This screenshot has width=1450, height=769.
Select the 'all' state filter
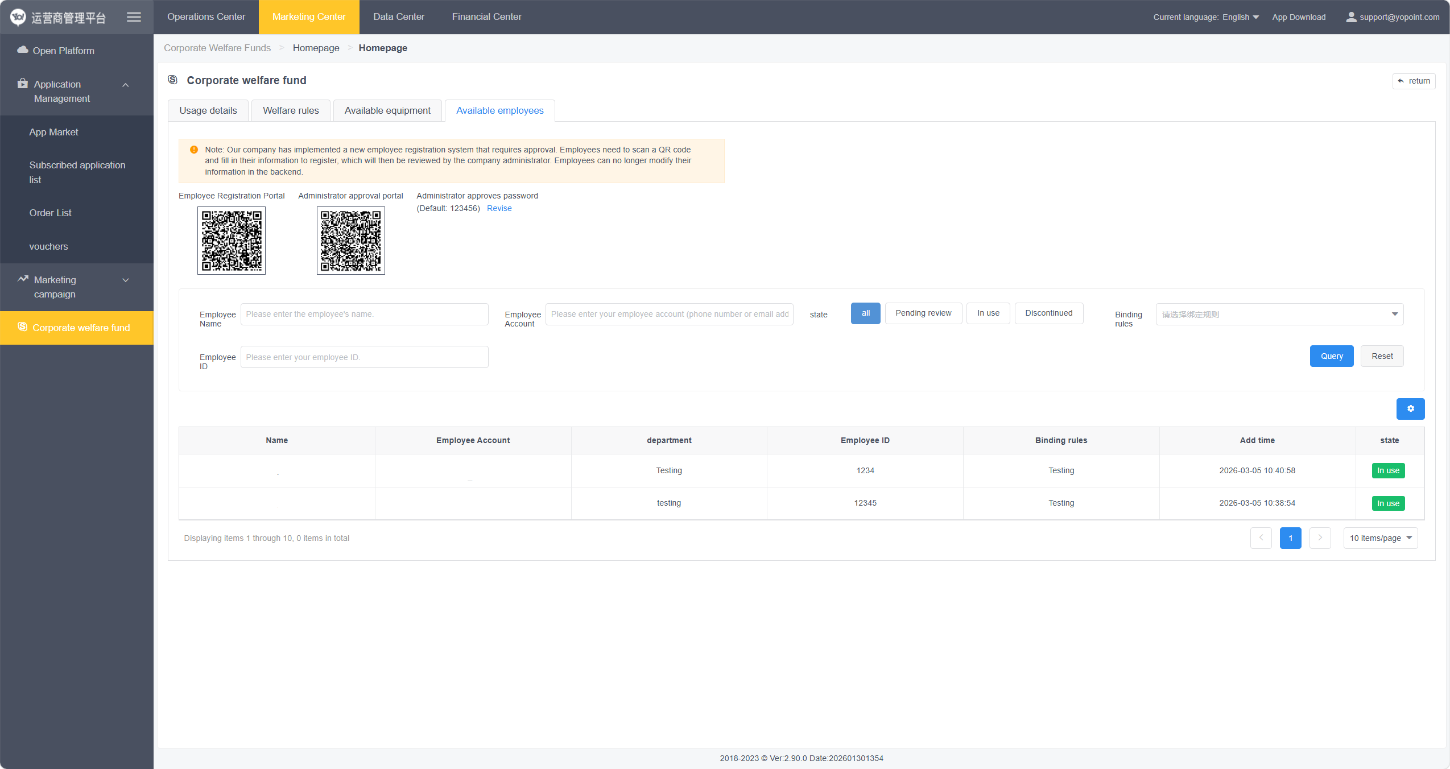(865, 313)
